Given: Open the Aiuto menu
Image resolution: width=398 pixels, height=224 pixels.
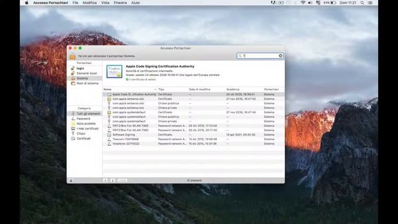Looking at the screenshot, I should click(x=136, y=2).
